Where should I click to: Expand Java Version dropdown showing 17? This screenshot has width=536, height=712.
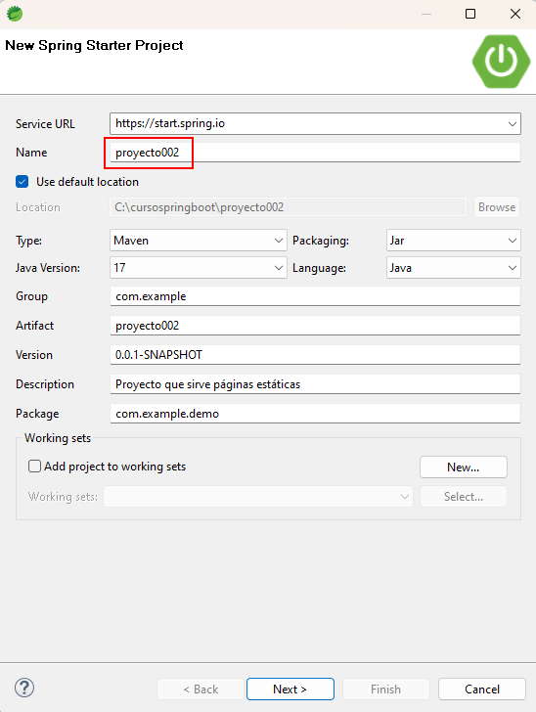[x=198, y=267]
